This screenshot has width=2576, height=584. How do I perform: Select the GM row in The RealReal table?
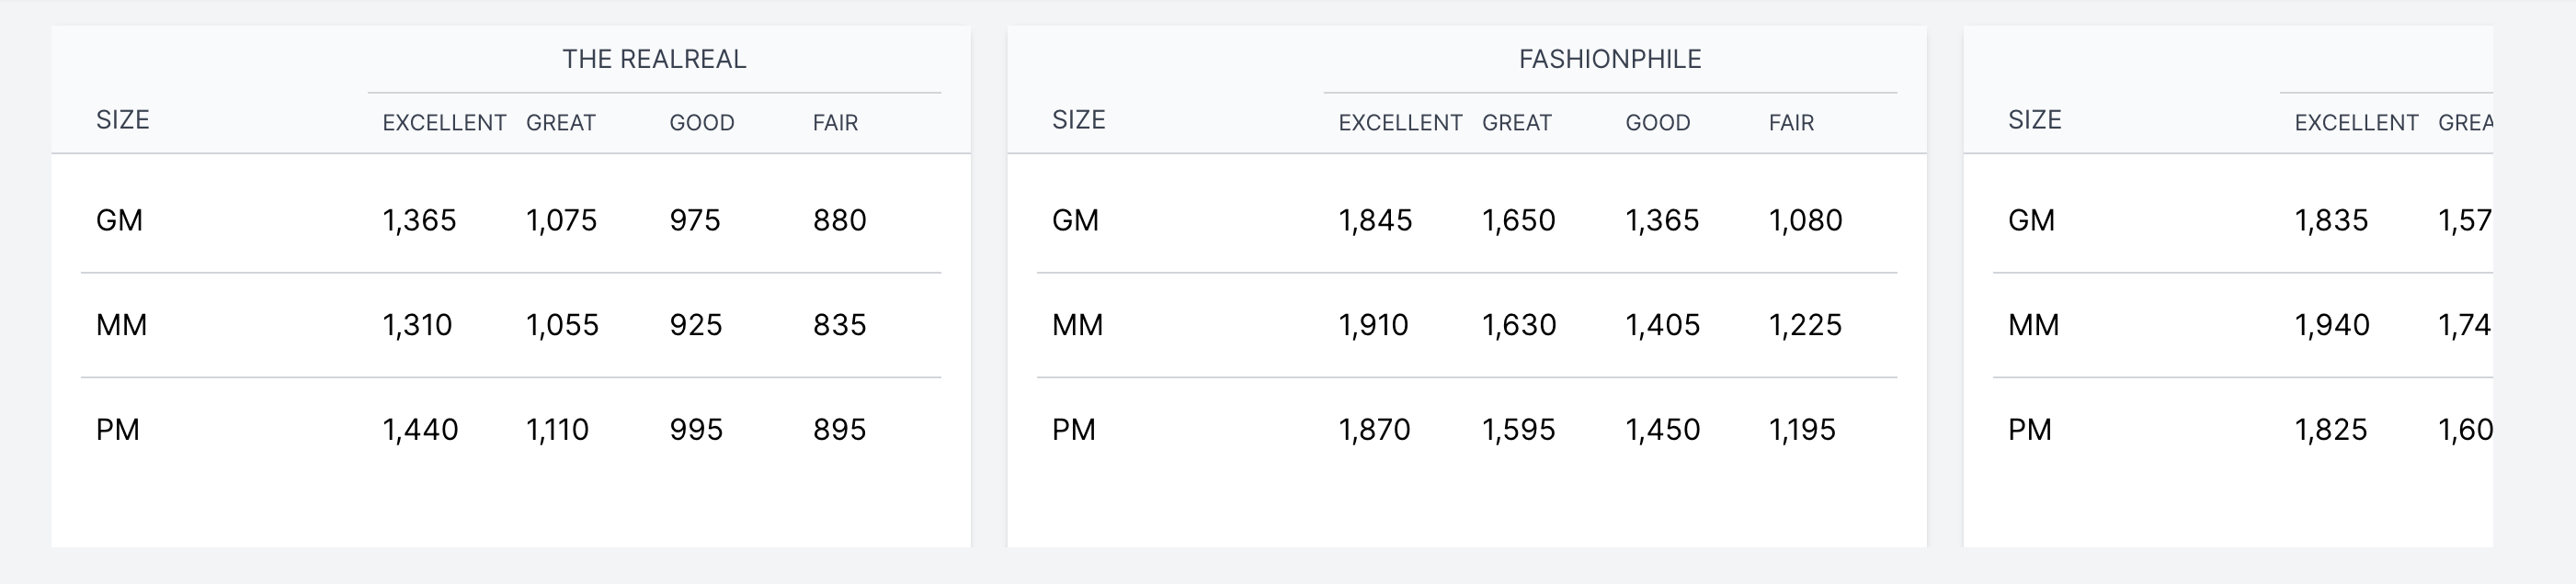click(x=511, y=219)
